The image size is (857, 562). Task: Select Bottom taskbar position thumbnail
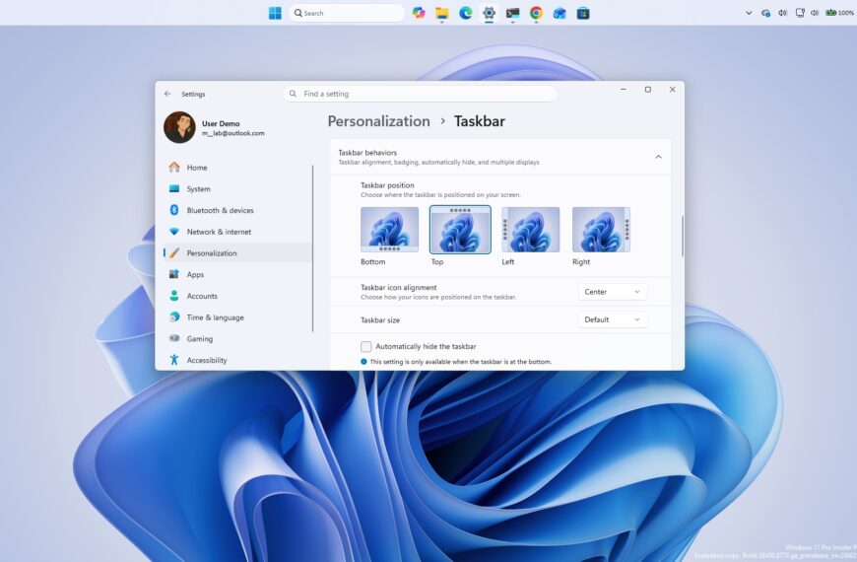tap(390, 230)
